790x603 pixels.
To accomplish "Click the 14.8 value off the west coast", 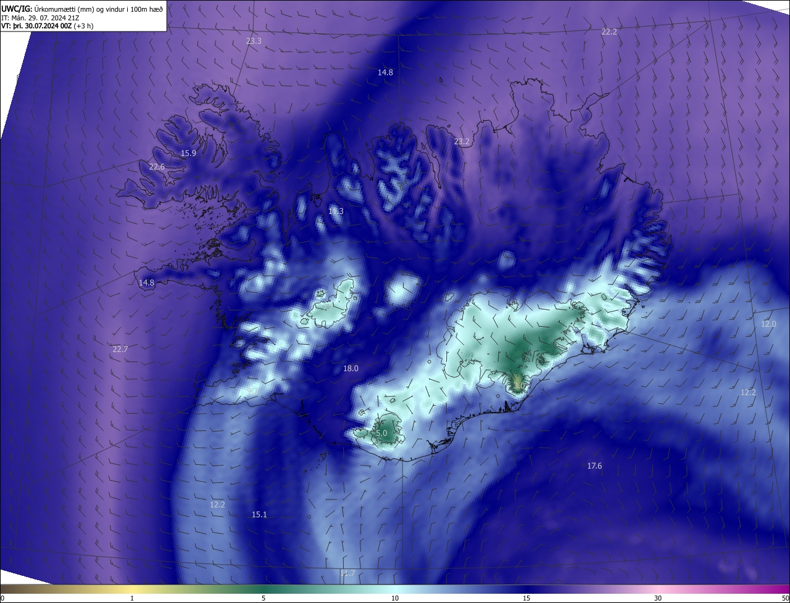I will pyautogui.click(x=146, y=282).
